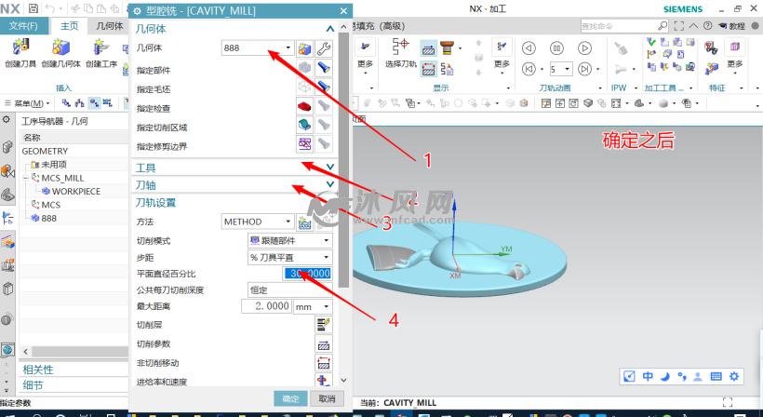The image size is (763, 417).
Task: Click IME settings gear in floating bar
Action: [x=734, y=376]
